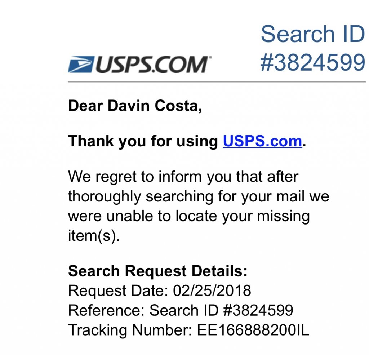Click the Dear Davin Costa greeting
Viewport: 369px width, 355px height.
[135, 106]
